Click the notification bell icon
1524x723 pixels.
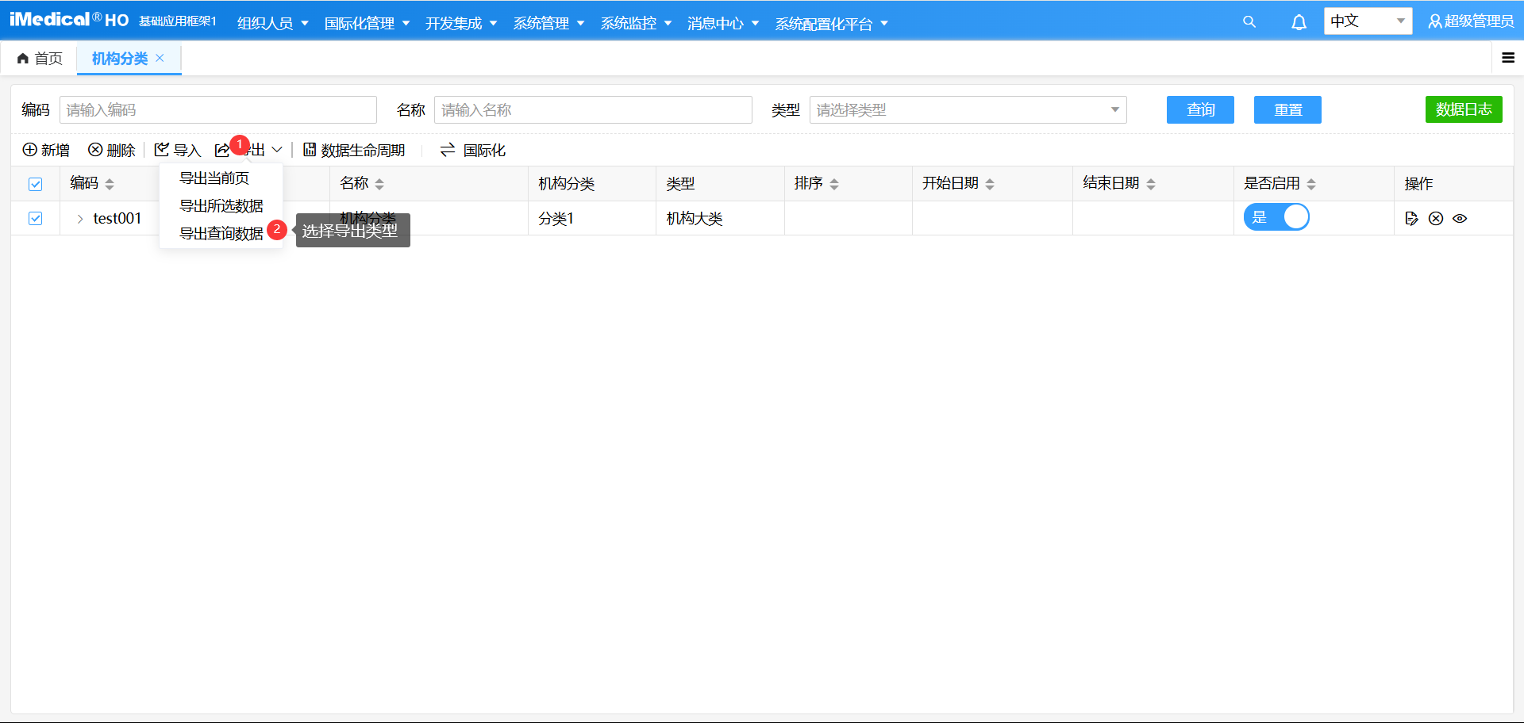[1299, 21]
